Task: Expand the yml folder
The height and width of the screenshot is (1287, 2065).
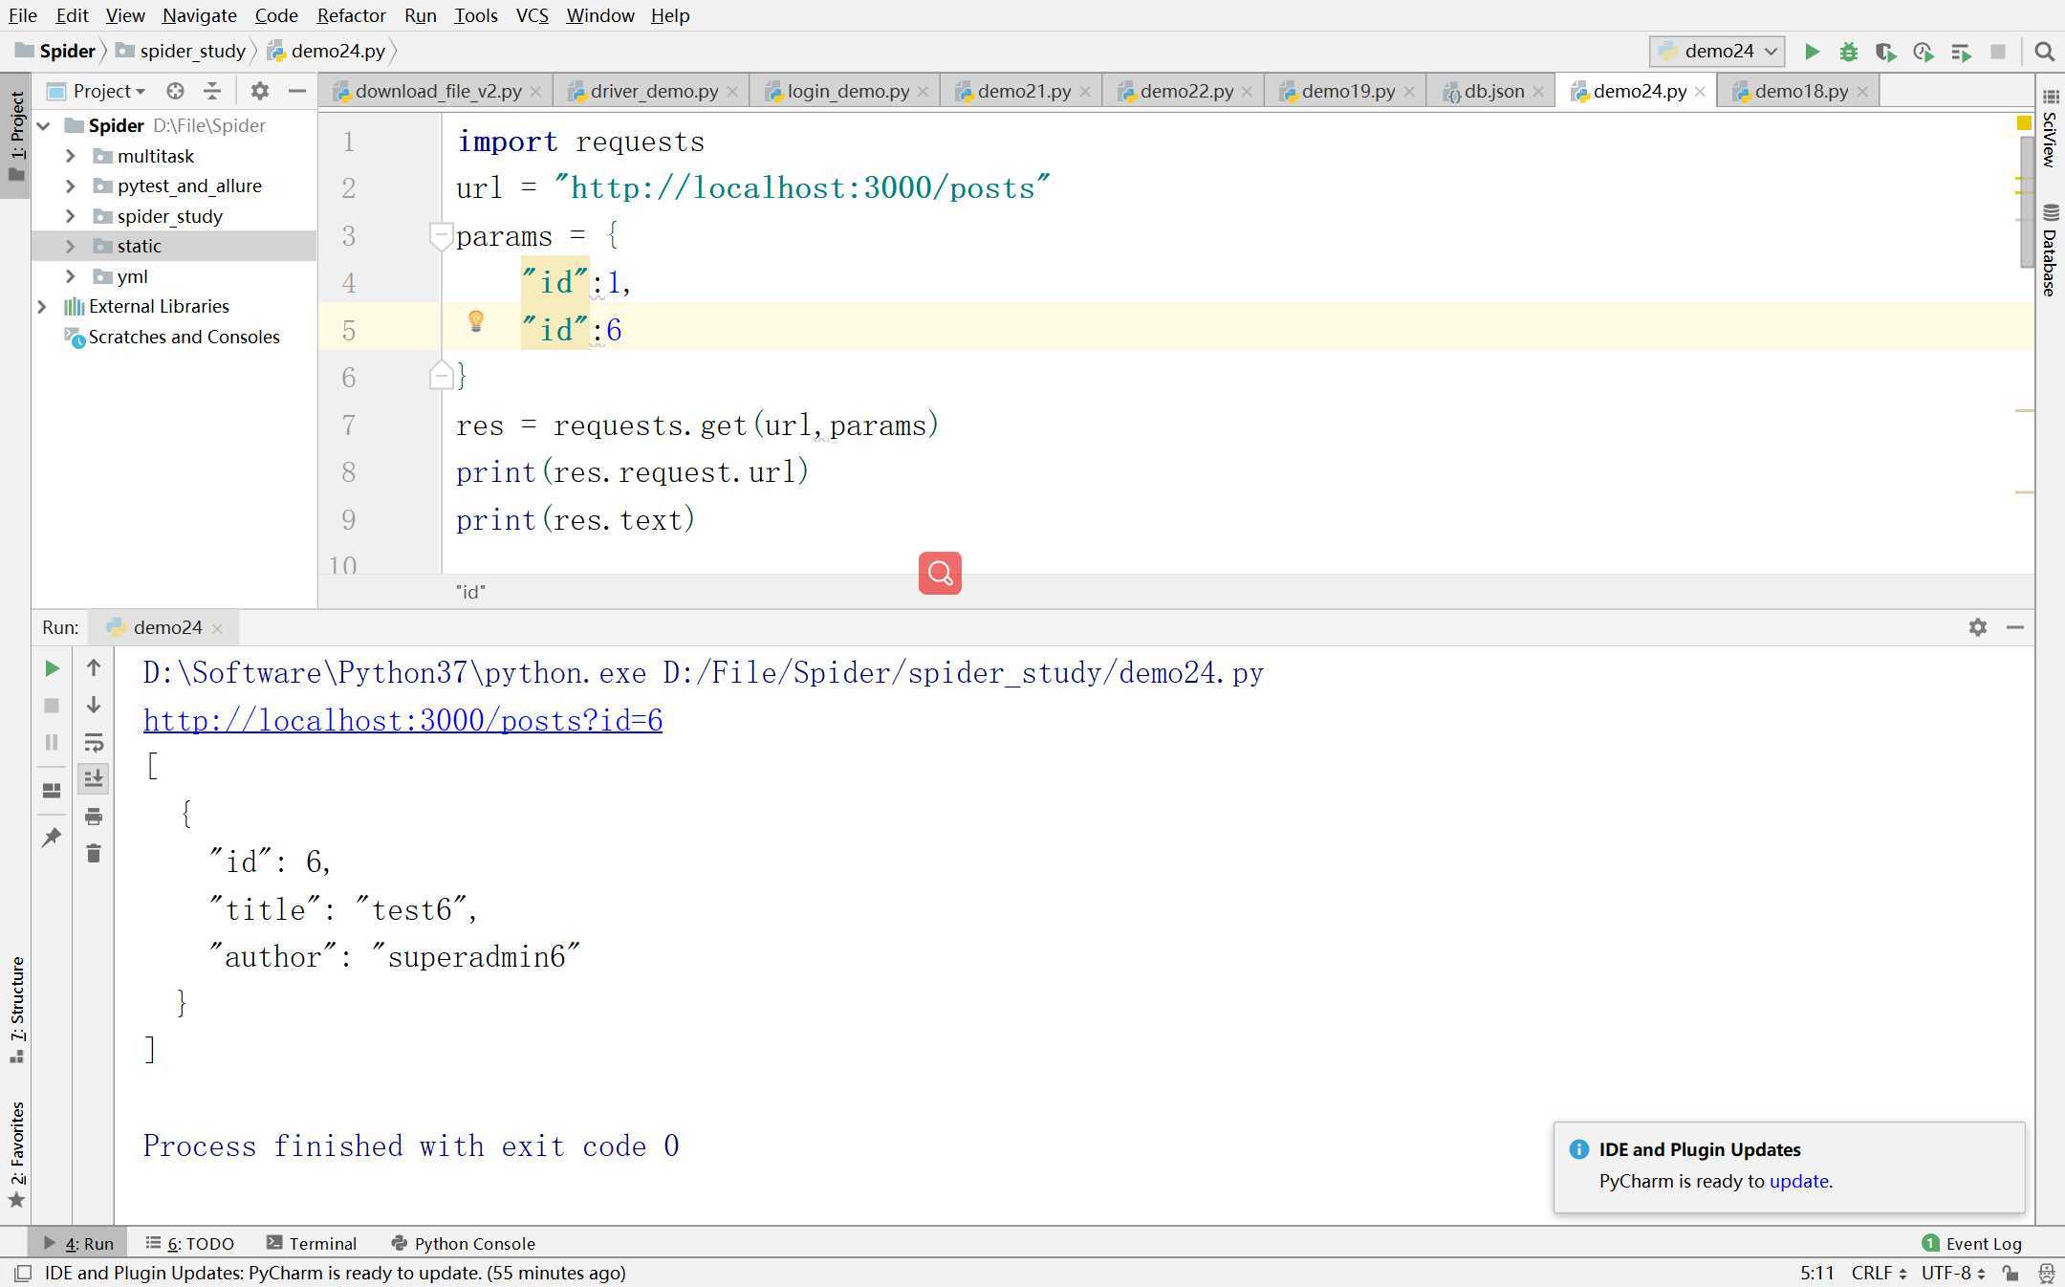Action: (x=70, y=276)
